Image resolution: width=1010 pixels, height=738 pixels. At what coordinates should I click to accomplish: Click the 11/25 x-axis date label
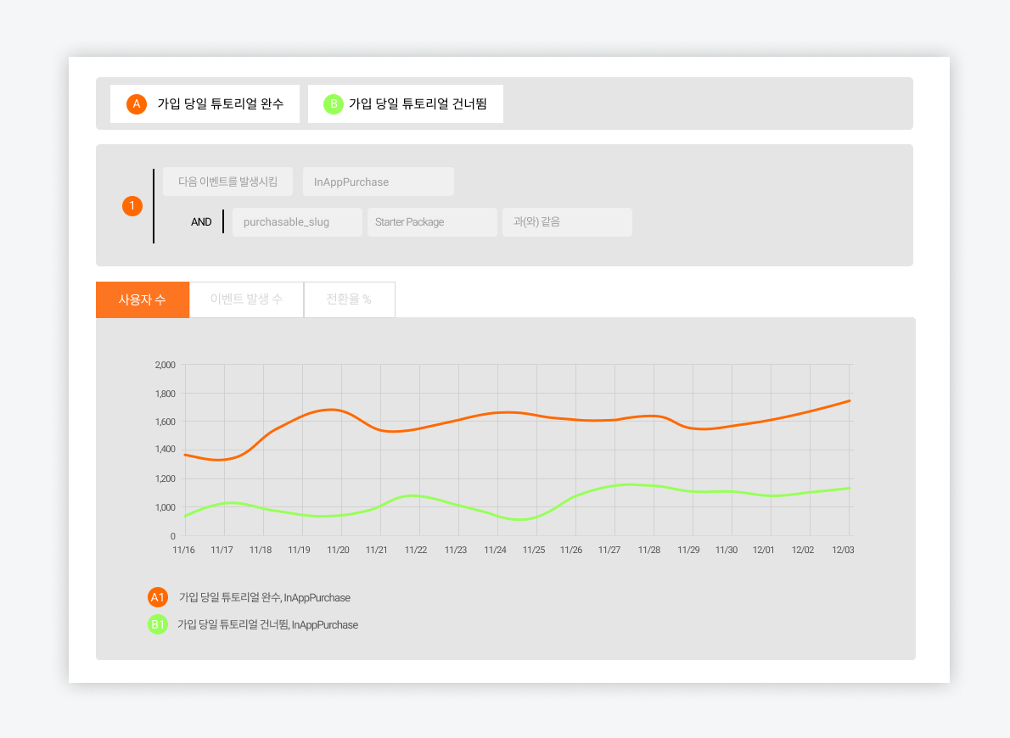click(x=534, y=550)
